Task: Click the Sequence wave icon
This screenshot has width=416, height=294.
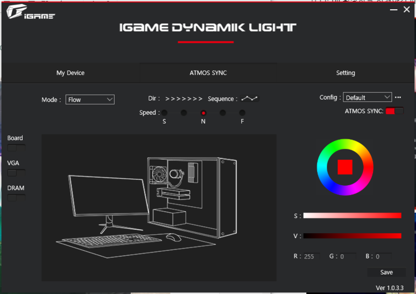Action: pyautogui.click(x=249, y=99)
